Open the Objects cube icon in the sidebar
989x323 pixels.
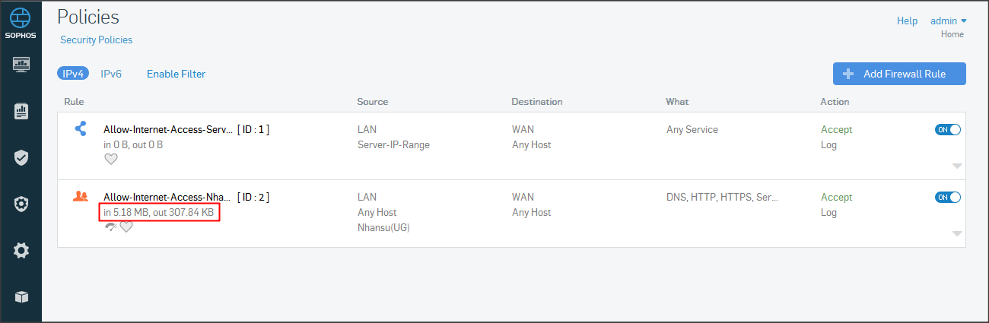(x=21, y=296)
